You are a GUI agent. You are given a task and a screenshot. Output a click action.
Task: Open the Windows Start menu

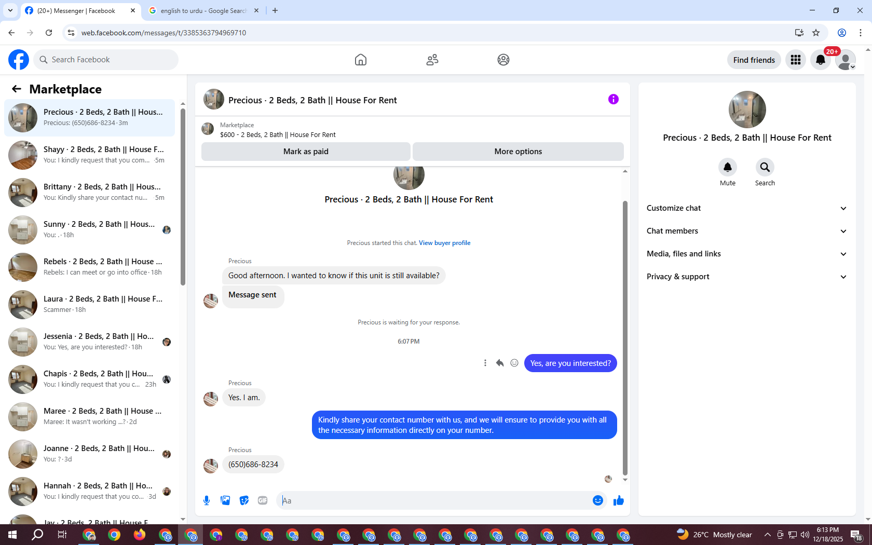[x=12, y=535]
